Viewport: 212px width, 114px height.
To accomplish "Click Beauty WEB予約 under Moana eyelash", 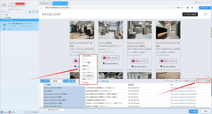I will [x=139, y=61].
